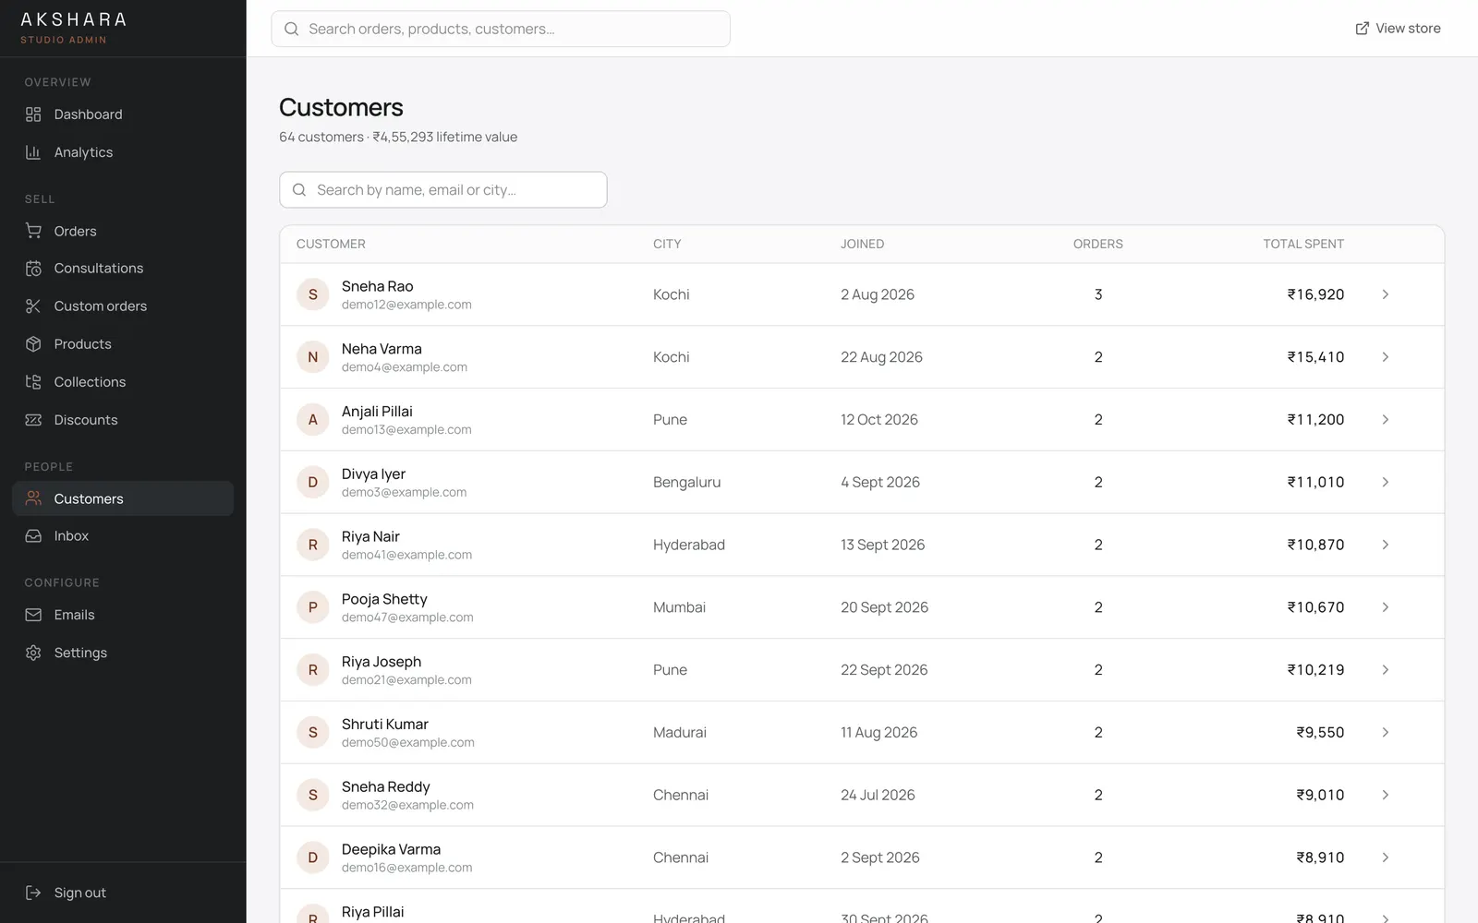The width and height of the screenshot is (1478, 923).
Task: Click the Products box icon
Action: click(33, 344)
